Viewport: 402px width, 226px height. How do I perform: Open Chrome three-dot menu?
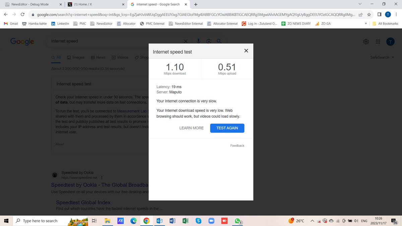tap(396, 14)
